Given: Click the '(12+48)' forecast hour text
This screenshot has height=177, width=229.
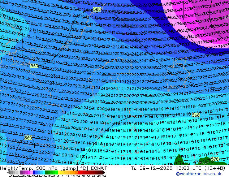Looking at the screenshot, I should click(215, 168).
